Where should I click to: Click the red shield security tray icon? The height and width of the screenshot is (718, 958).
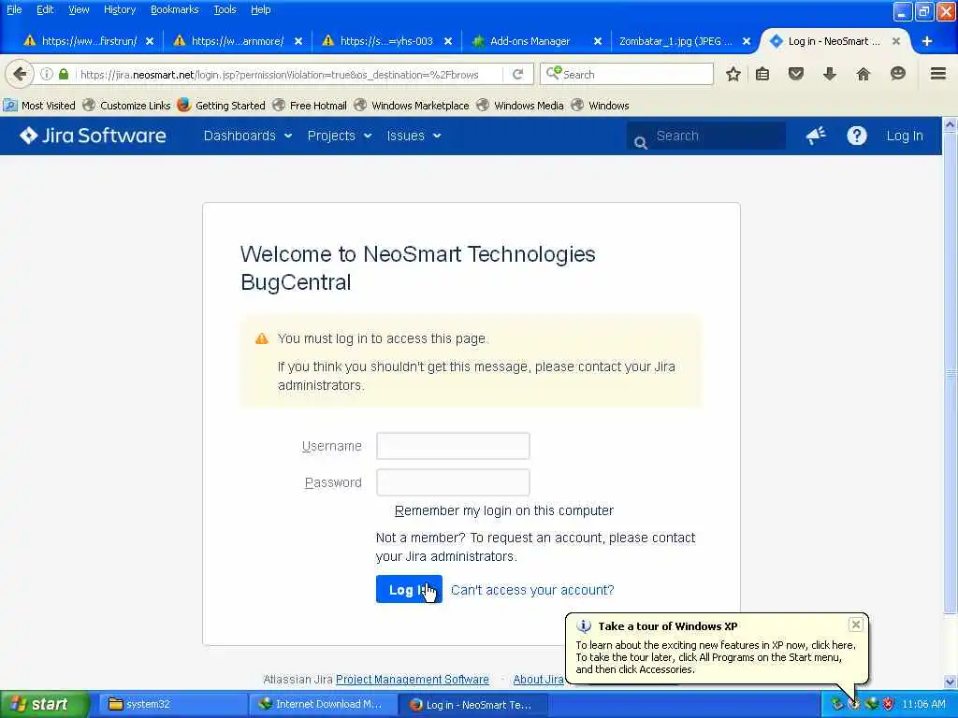(x=889, y=704)
